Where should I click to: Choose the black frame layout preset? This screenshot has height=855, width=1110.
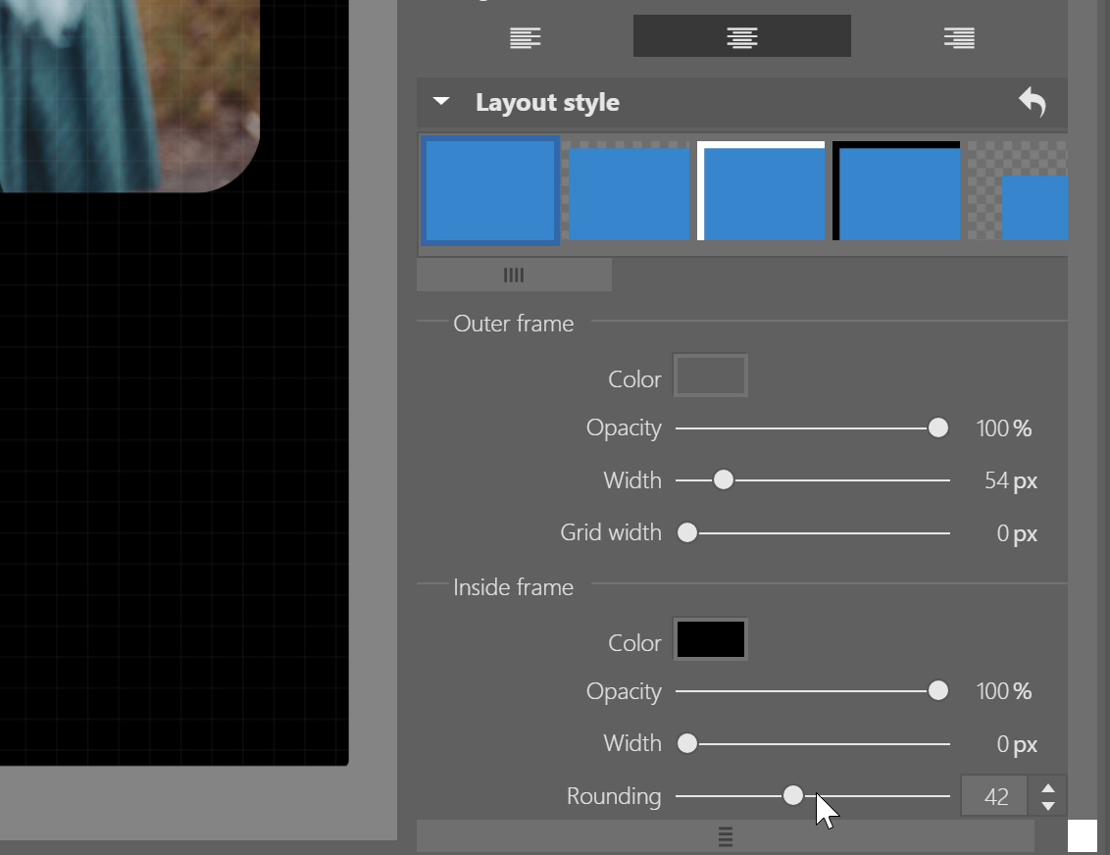point(896,190)
